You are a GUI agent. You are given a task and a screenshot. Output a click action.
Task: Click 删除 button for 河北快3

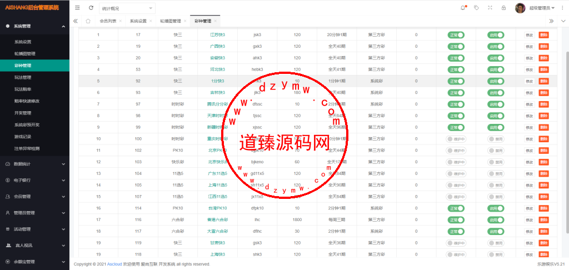pyautogui.click(x=543, y=69)
